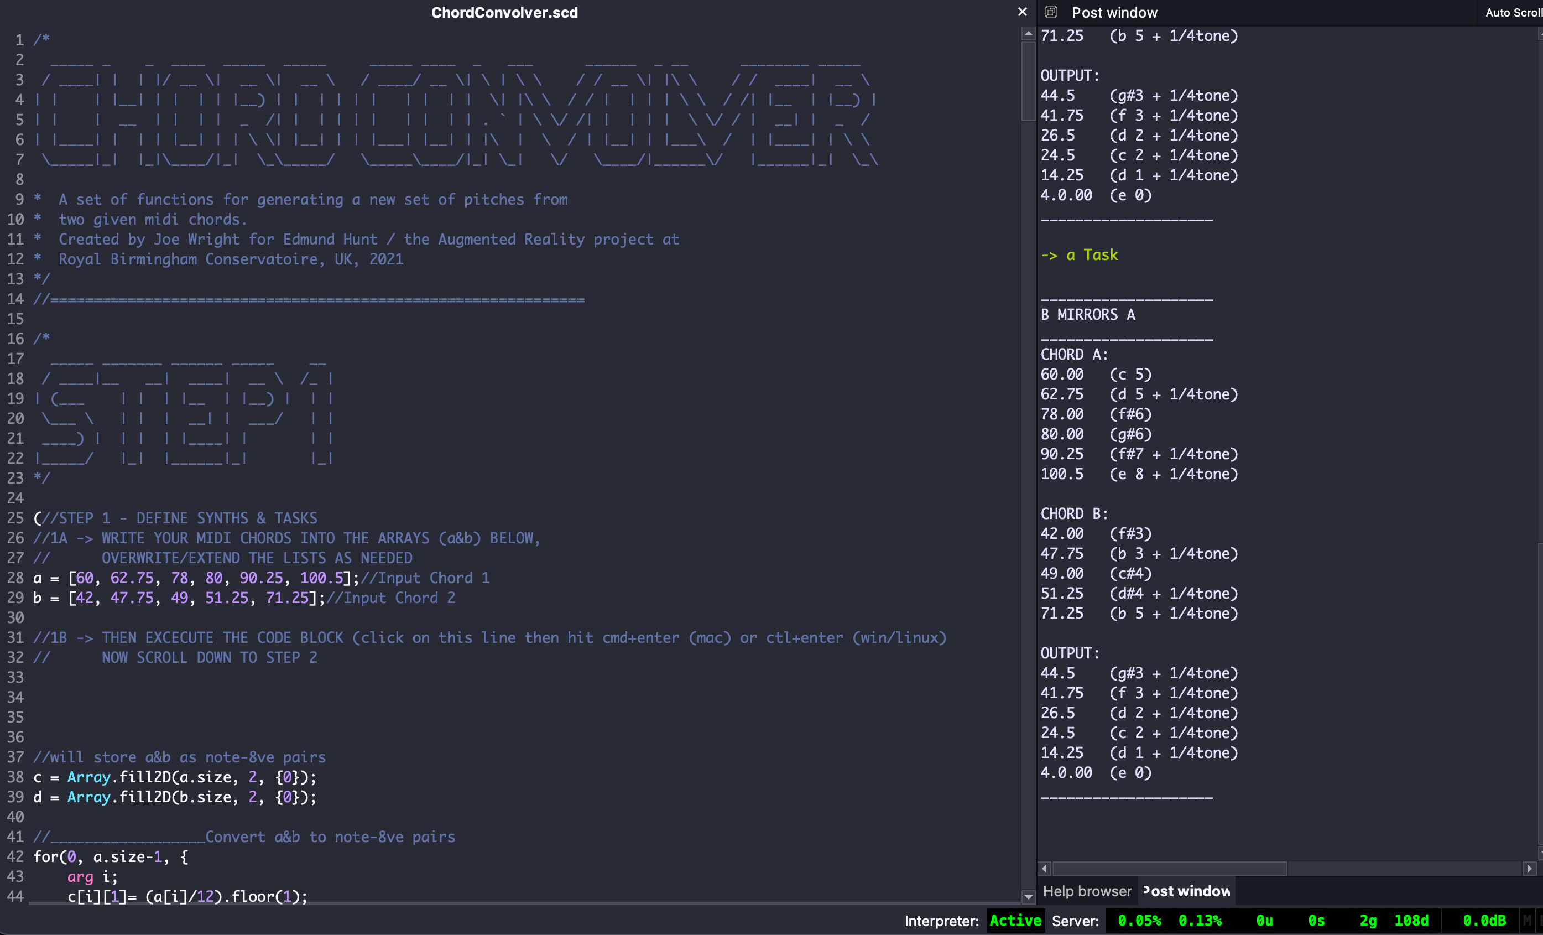1543x935 pixels.
Task: Click '42.00 (f#3)' in Post window
Action: coord(1096,533)
